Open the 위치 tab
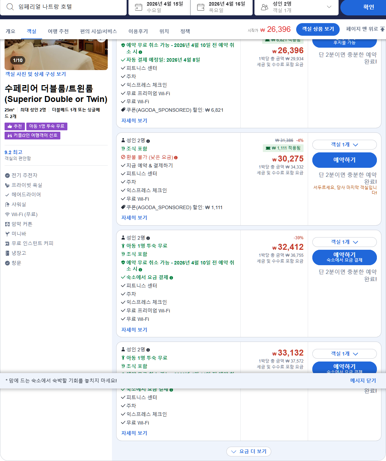The height and width of the screenshot is (461, 386). click(164, 31)
